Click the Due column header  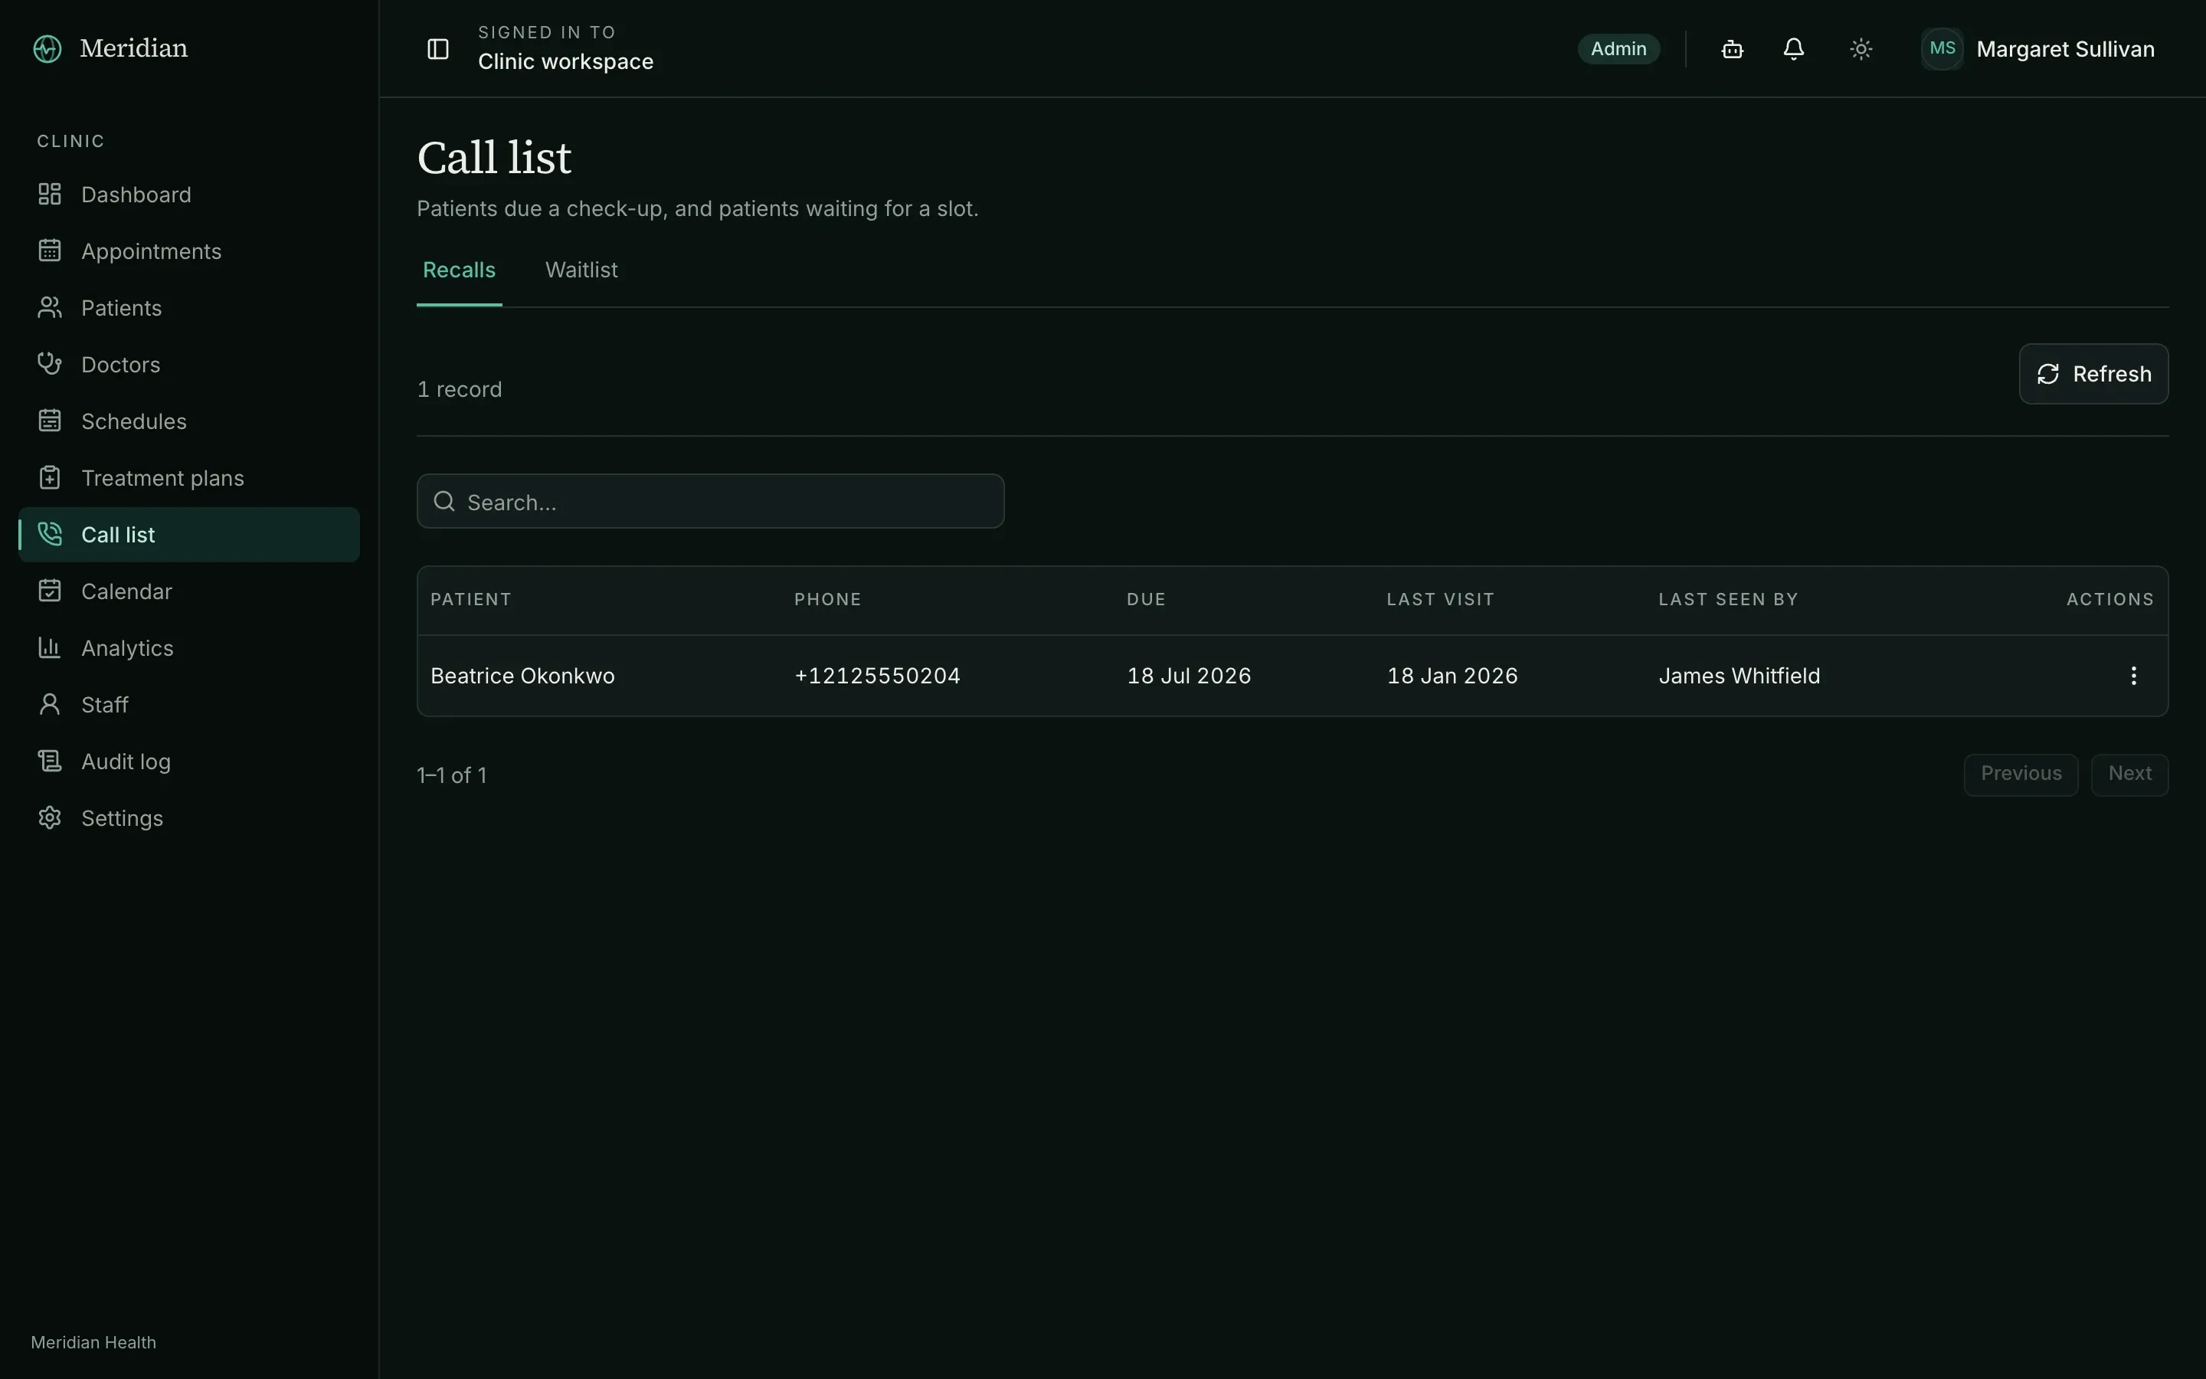tap(1146, 599)
